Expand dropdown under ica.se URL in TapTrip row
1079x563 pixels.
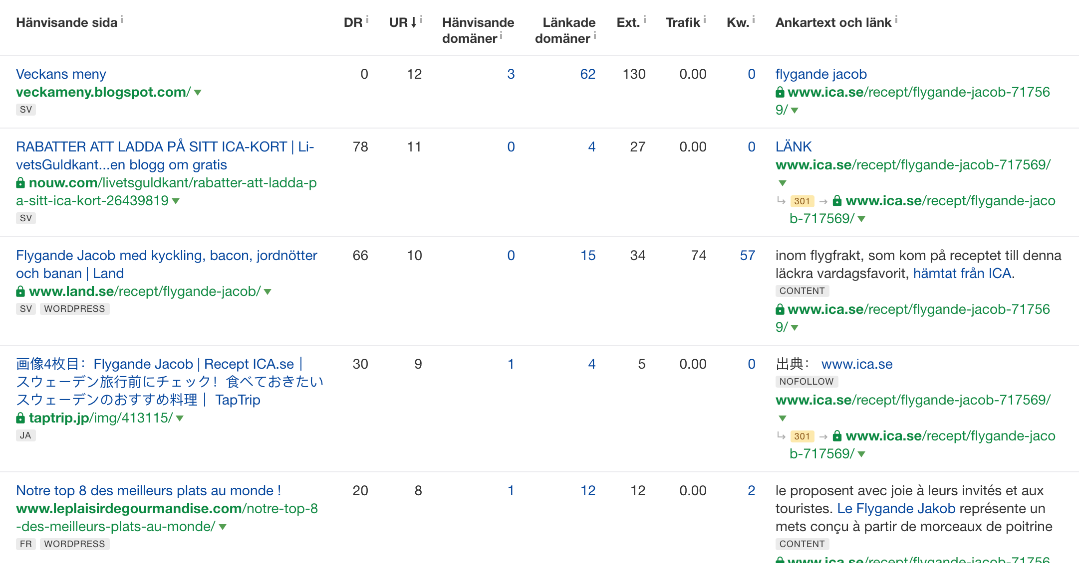tap(783, 419)
